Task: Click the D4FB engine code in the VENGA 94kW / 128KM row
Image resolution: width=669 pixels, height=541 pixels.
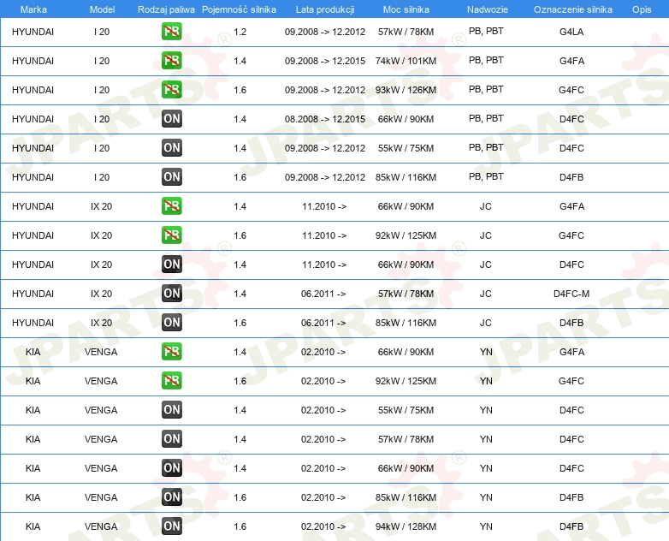Action: pyautogui.click(x=571, y=526)
